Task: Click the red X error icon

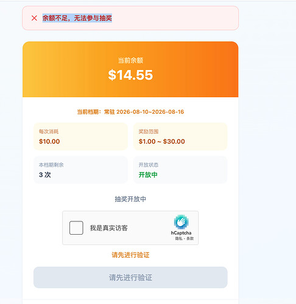Action: tap(34, 18)
